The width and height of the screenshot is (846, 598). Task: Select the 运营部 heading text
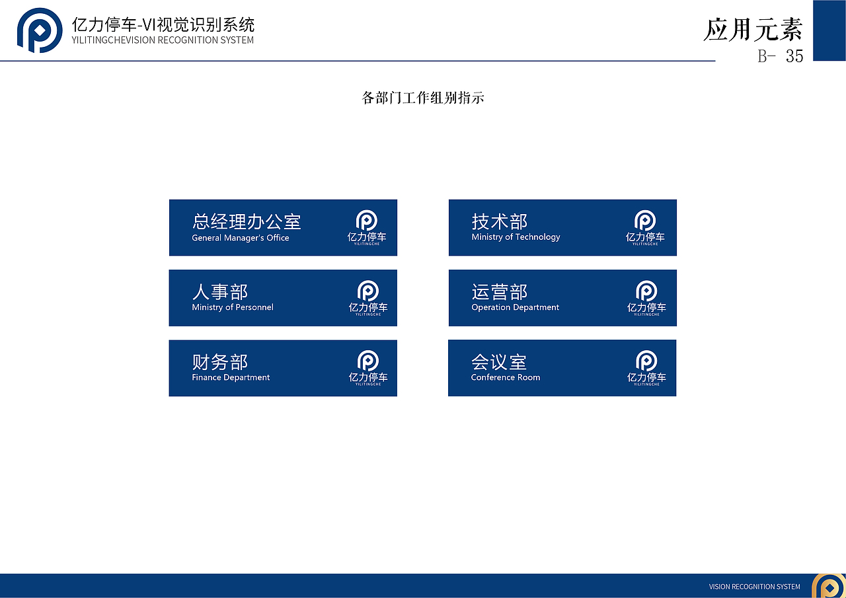click(500, 291)
